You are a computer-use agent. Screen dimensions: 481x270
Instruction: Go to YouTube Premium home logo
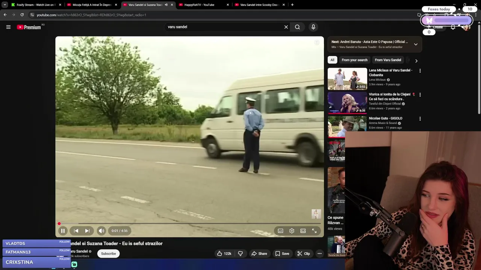(x=29, y=27)
